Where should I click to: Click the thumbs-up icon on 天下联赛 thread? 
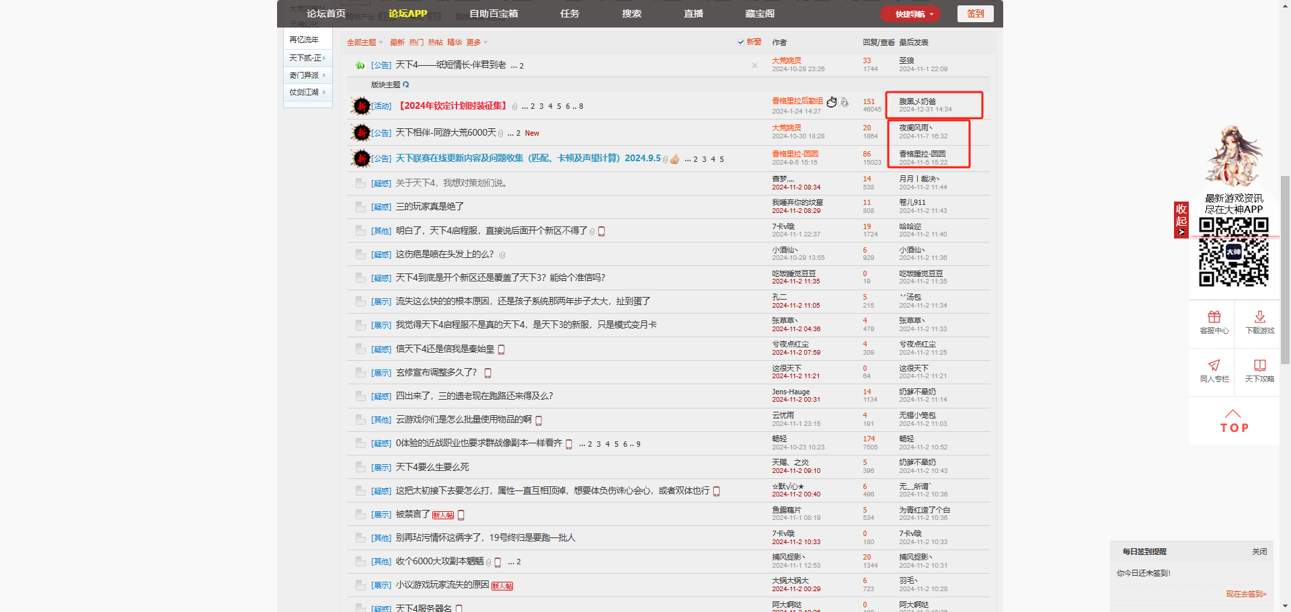(674, 159)
